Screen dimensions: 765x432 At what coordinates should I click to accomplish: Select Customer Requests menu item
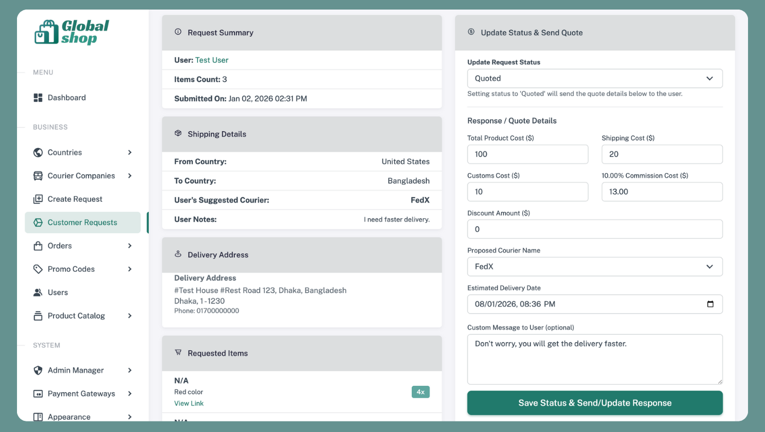pos(83,222)
